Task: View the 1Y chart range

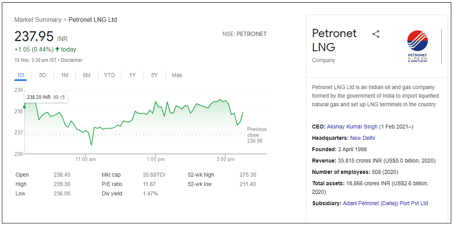Action: [132, 75]
